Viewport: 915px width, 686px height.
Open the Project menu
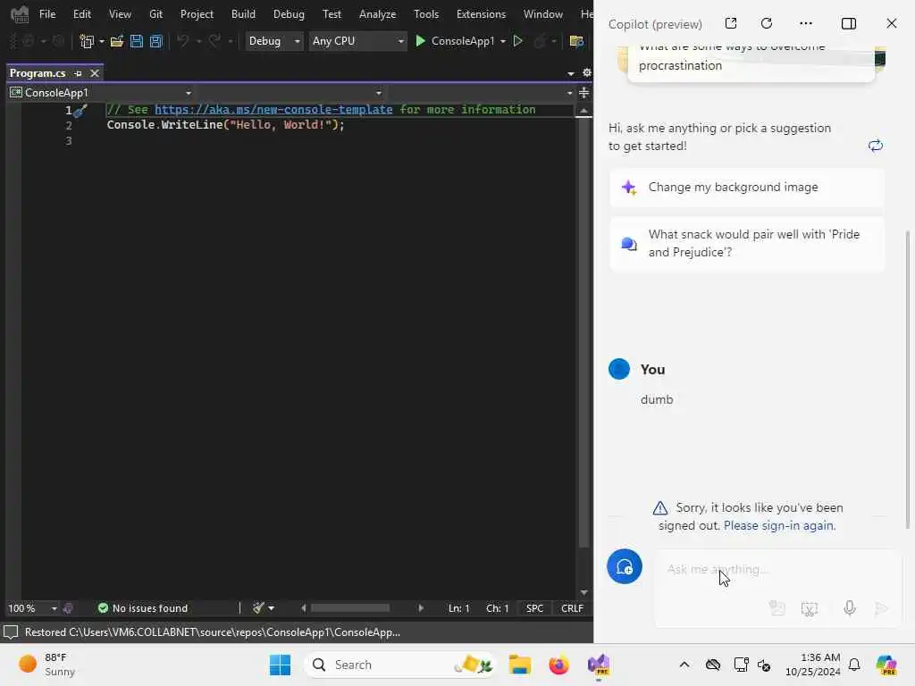197,14
